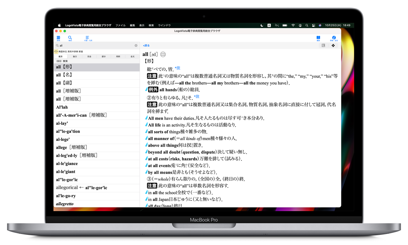
Task: Select 'al-le'giance' in results list
Action: tap(67, 164)
